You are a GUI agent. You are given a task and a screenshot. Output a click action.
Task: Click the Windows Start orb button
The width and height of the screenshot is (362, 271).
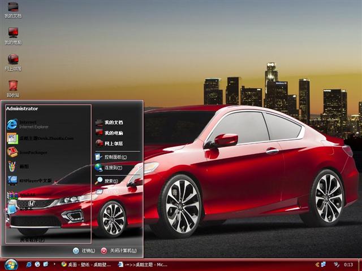click(x=11, y=264)
